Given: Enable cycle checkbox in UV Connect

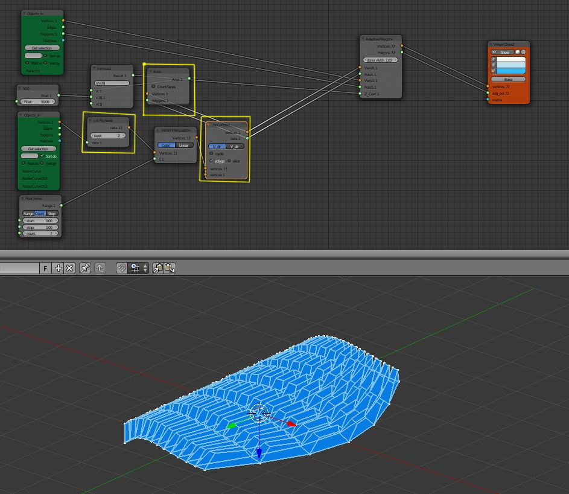Looking at the screenshot, I should point(212,153).
